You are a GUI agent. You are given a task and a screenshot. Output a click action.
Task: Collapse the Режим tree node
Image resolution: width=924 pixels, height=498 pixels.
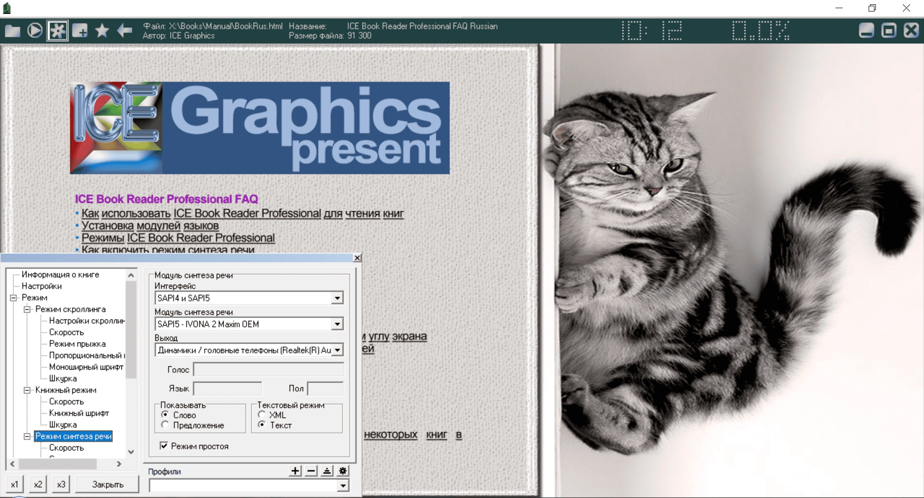(x=13, y=298)
